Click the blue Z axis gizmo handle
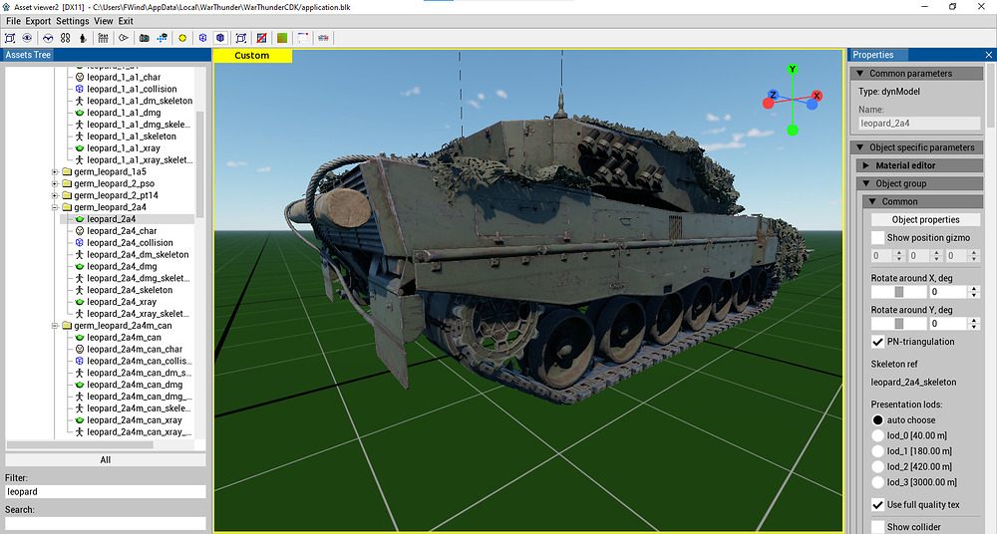 pyautogui.click(x=773, y=95)
